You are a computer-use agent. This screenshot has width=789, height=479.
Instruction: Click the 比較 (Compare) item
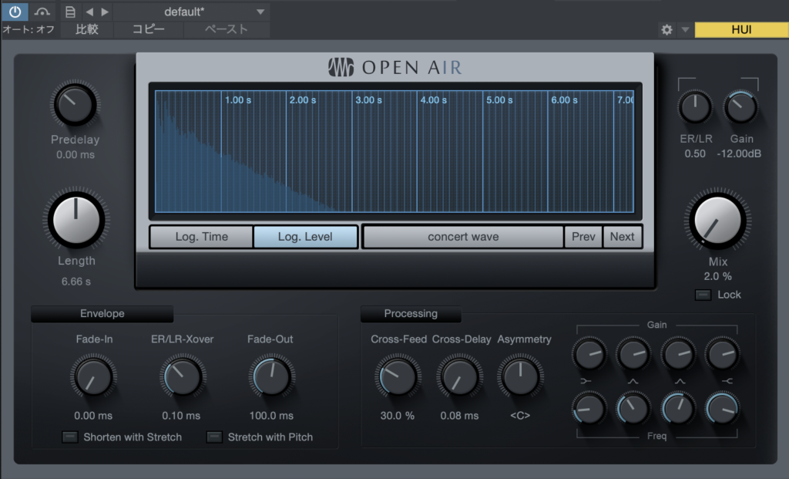(x=87, y=30)
